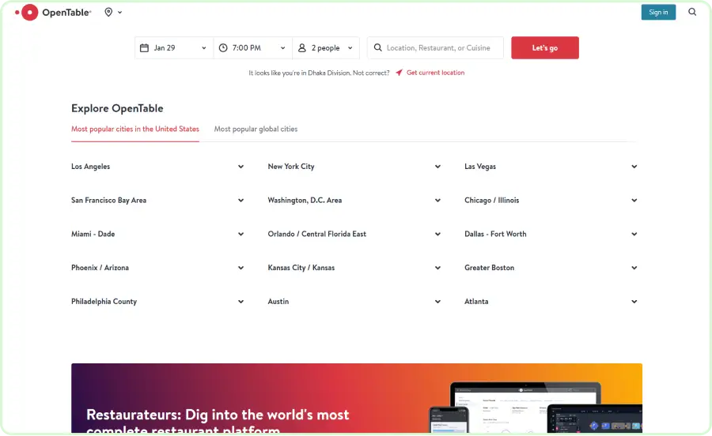Click the calendar icon beside Jan 29
This screenshot has height=436, width=712.
click(x=144, y=48)
